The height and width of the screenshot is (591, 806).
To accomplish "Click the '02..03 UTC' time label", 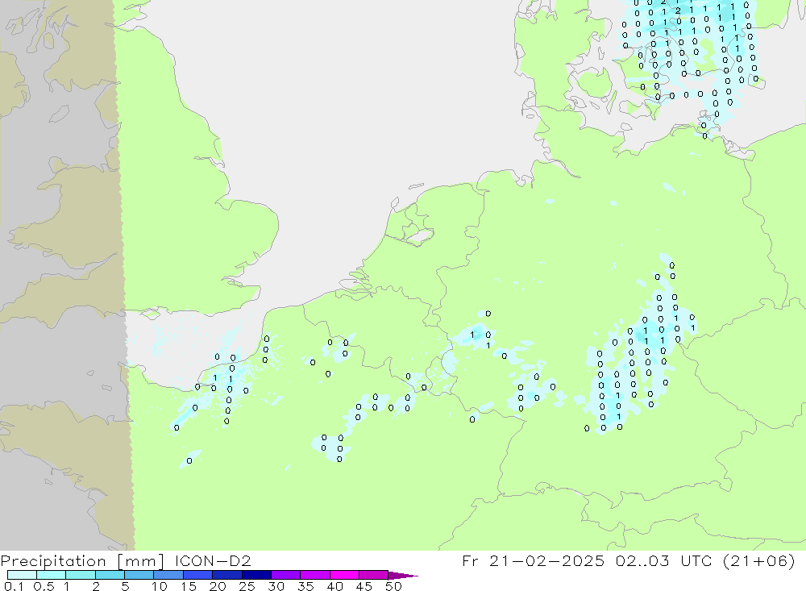I will (x=663, y=560).
